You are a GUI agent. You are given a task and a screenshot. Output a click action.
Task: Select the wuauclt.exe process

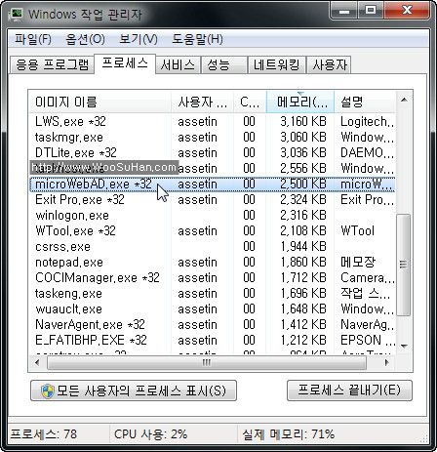[213, 308]
